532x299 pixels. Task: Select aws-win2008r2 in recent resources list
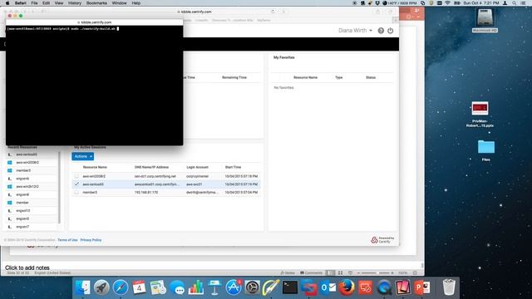click(x=27, y=163)
